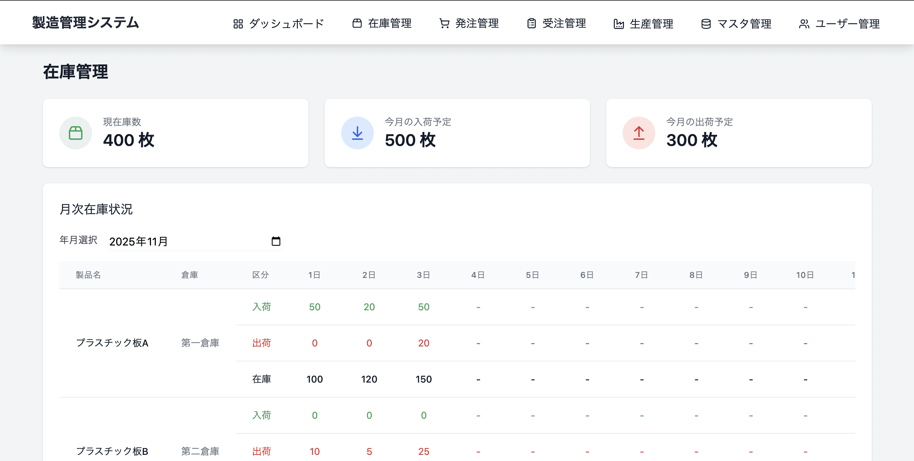
Task: Click the inventory box icon in navbar
Action: click(357, 24)
